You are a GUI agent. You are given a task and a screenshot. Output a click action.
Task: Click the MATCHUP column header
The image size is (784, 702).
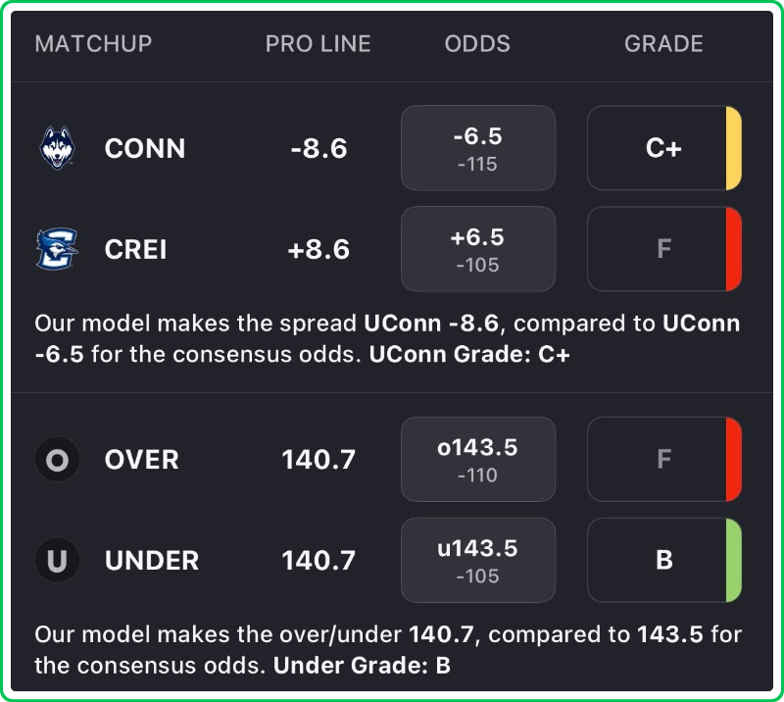(93, 44)
